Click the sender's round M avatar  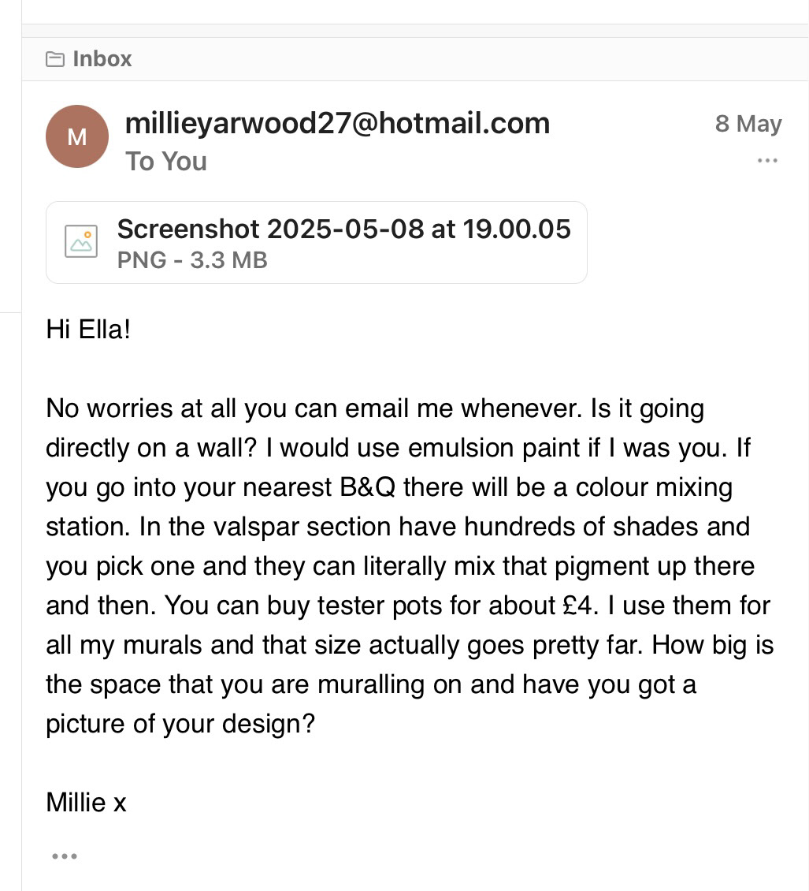coord(77,136)
